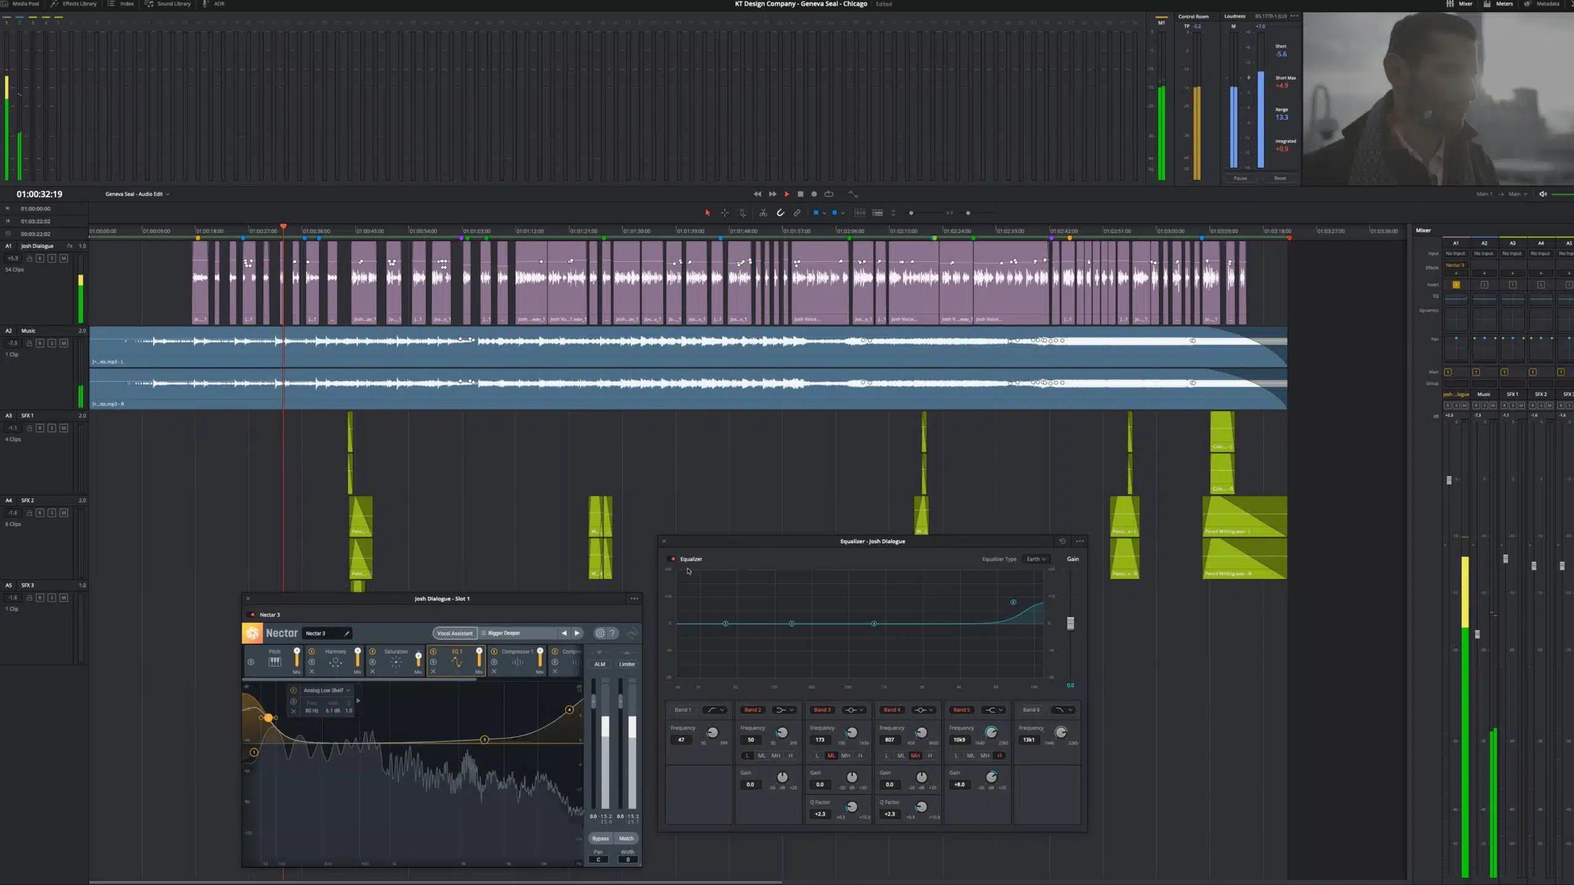Click previous preset arrow in Nectar
The image size is (1574, 885).
(564, 633)
